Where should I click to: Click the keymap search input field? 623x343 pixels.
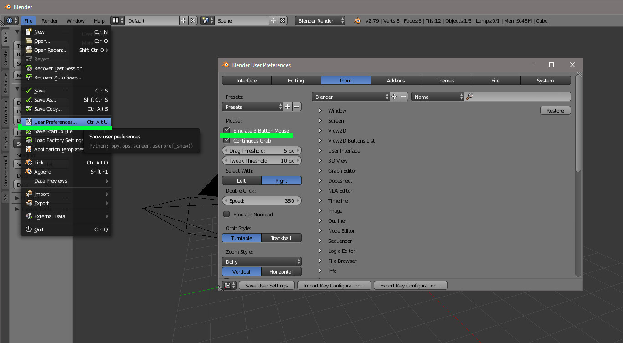518,97
